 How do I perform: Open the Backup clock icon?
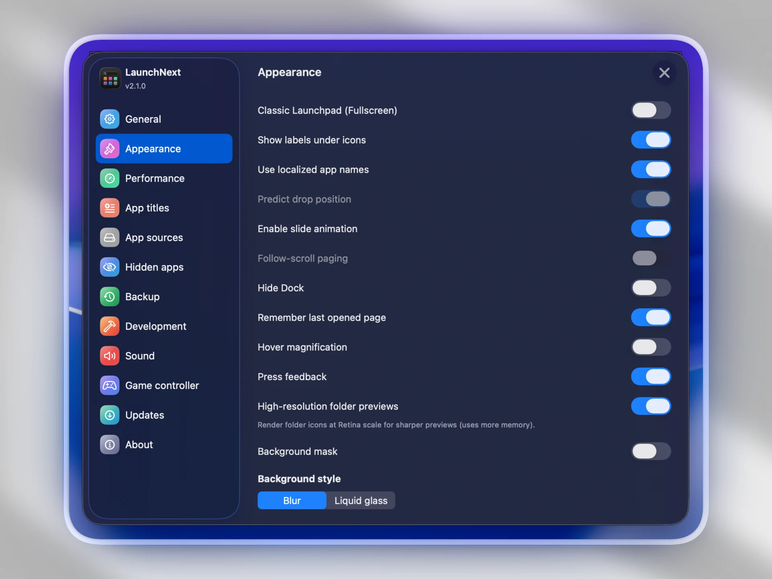(x=109, y=297)
